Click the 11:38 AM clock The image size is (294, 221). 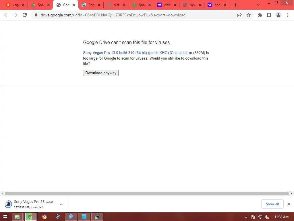[281, 217]
